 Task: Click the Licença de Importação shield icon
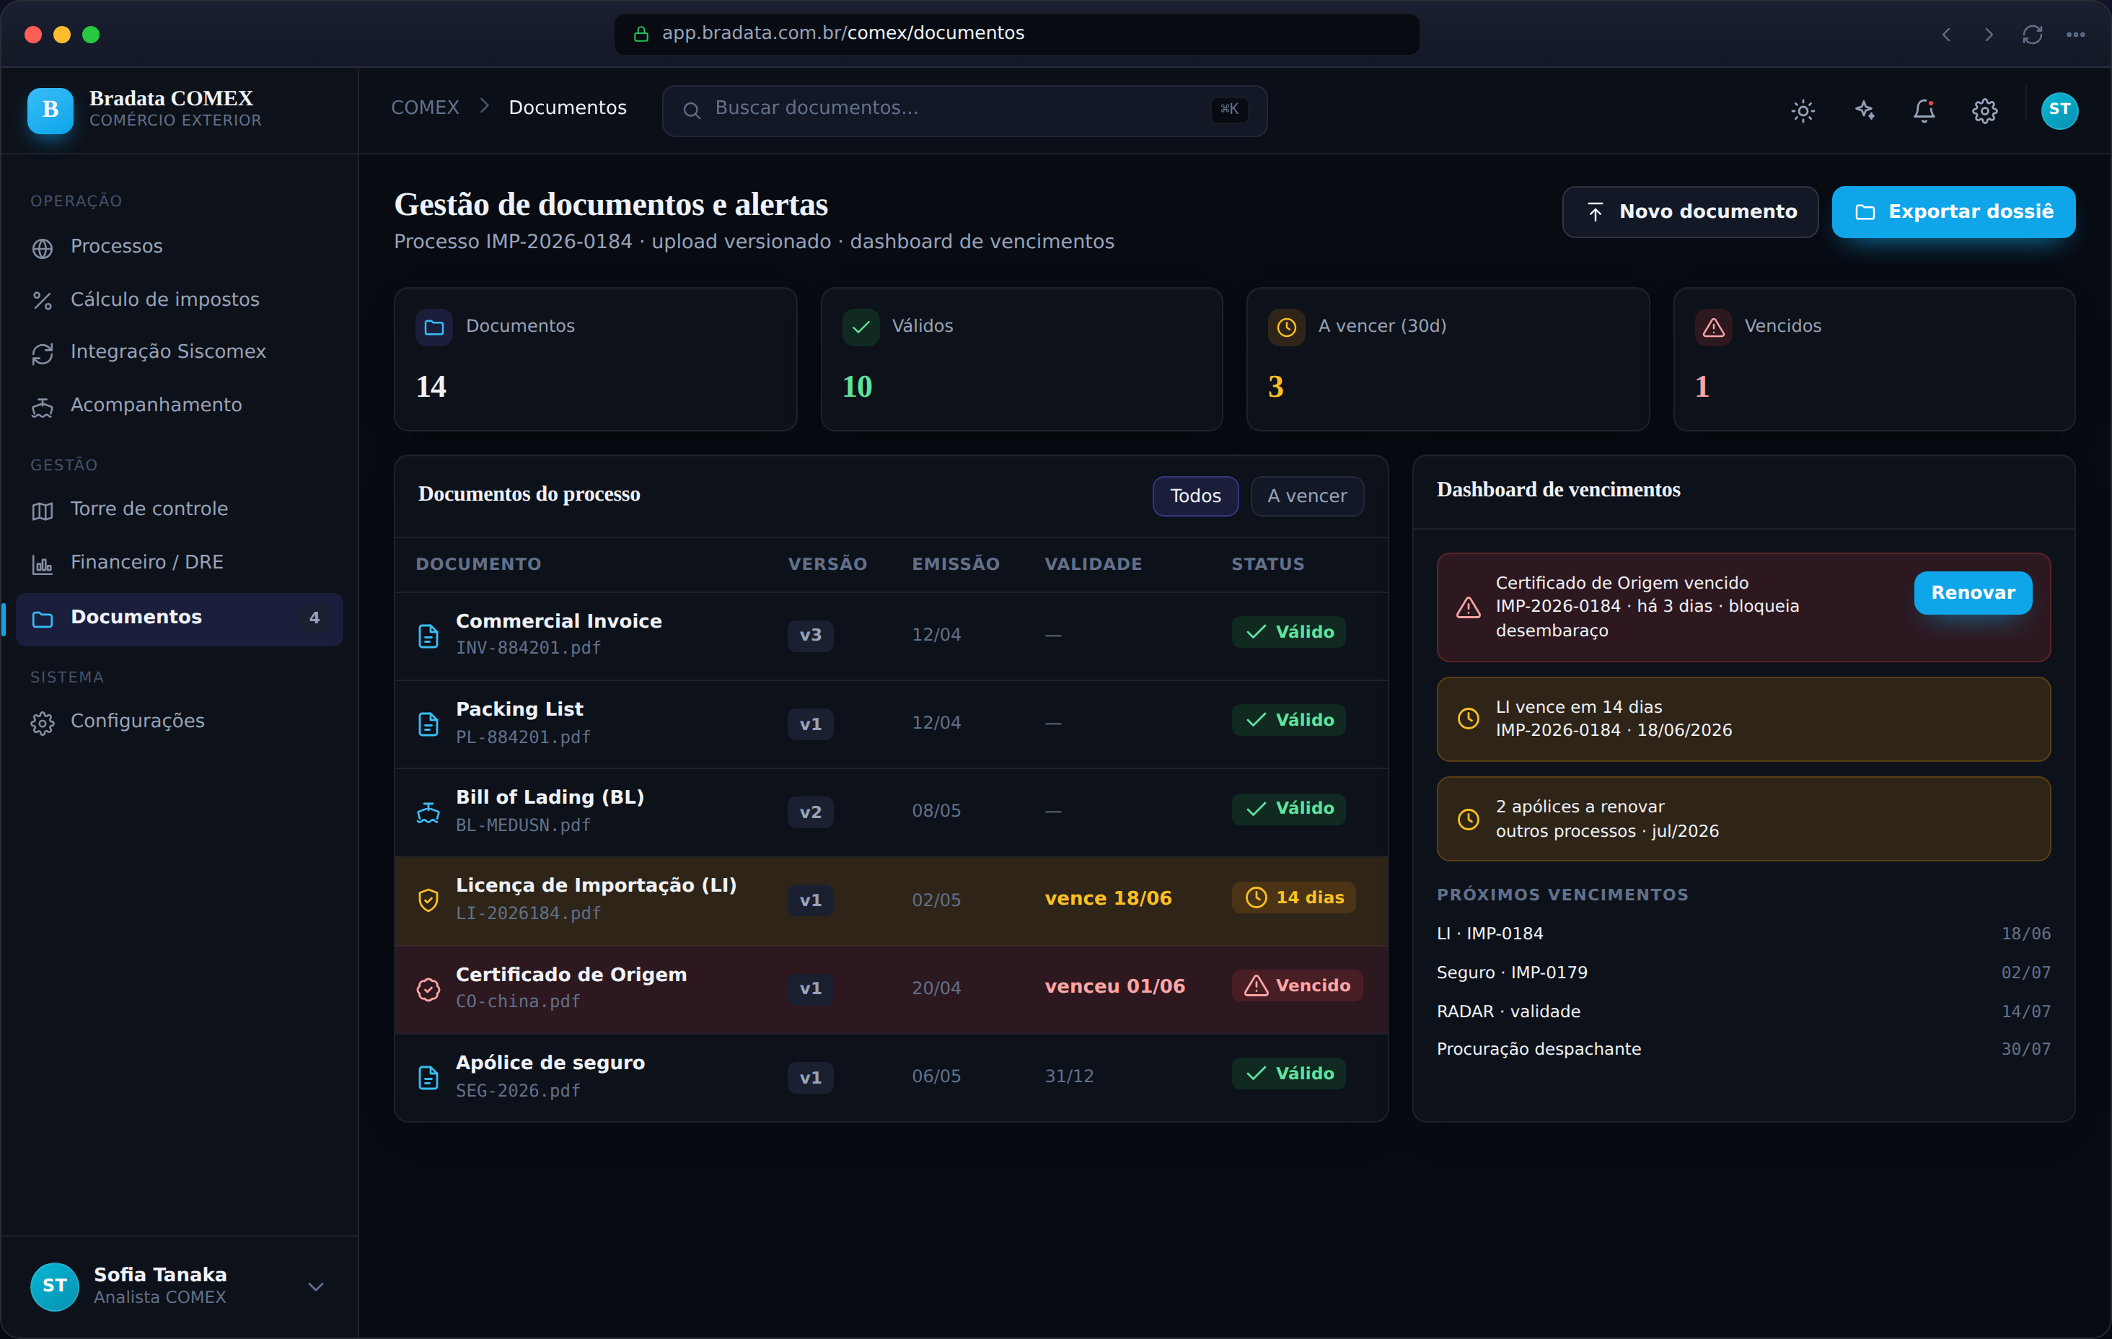tap(428, 900)
